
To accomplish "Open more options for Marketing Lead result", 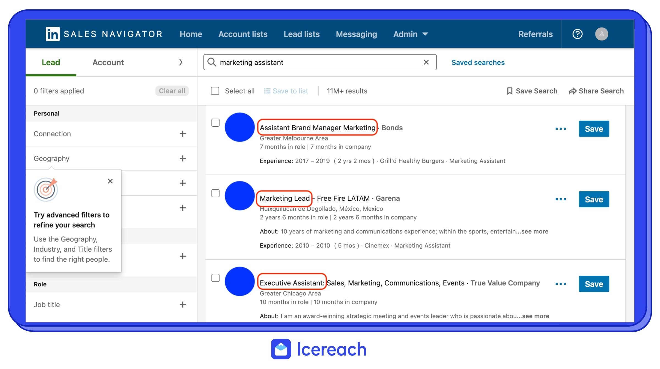I will tap(560, 199).
